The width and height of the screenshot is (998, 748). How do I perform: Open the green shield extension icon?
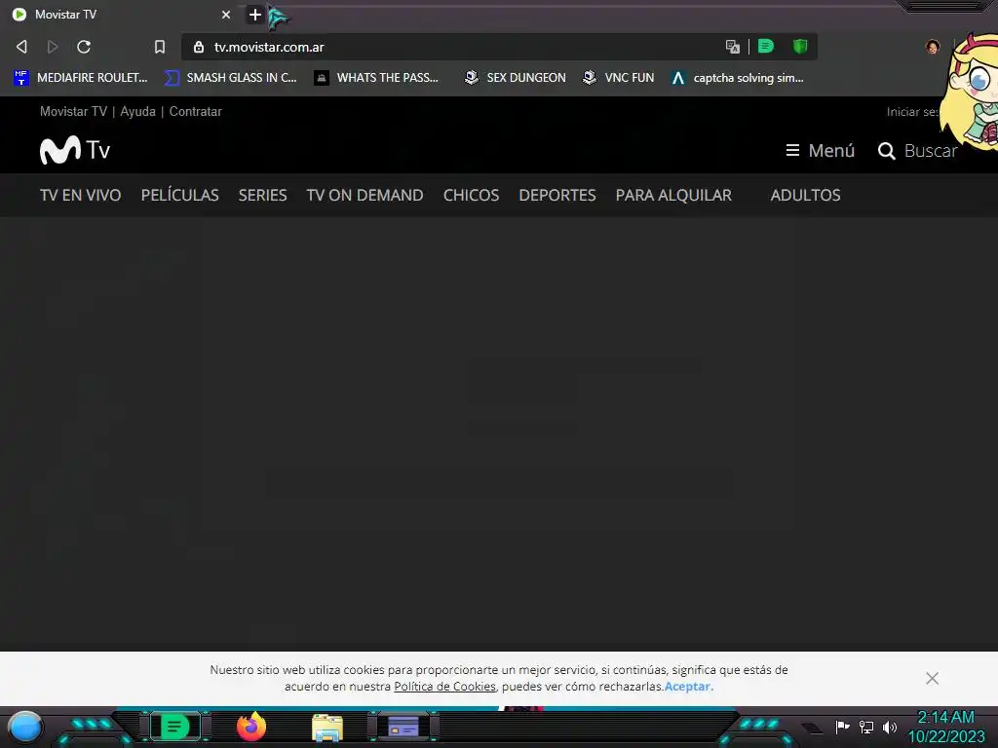[800, 46]
